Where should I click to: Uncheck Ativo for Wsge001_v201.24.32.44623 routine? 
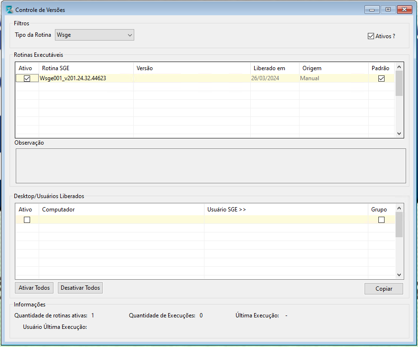pyautogui.click(x=27, y=78)
